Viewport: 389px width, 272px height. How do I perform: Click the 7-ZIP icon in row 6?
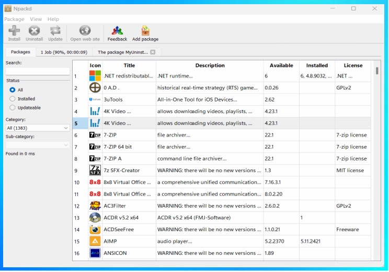tap(95, 135)
